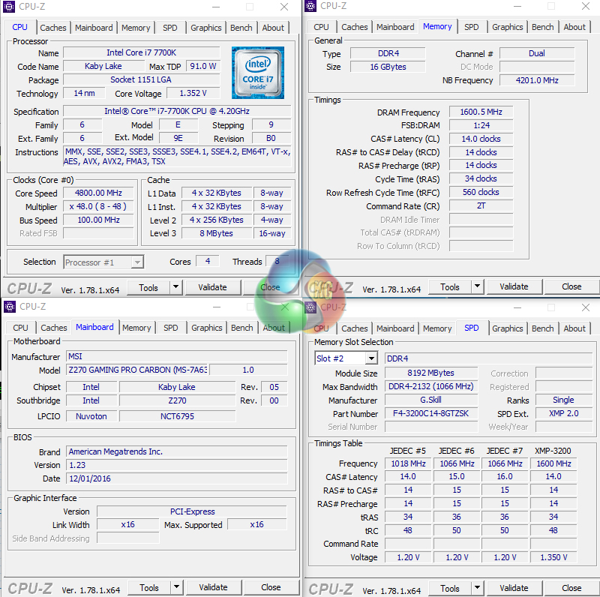
Task: Close the Memory timings window with the X
Action: pyautogui.click(x=586, y=6)
